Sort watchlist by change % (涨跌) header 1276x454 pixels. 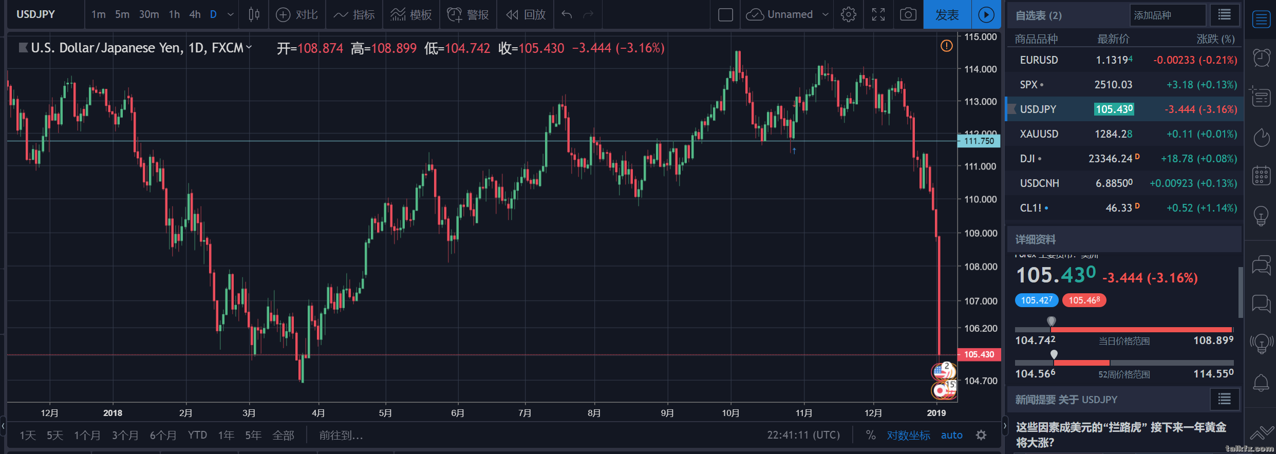click(1215, 39)
